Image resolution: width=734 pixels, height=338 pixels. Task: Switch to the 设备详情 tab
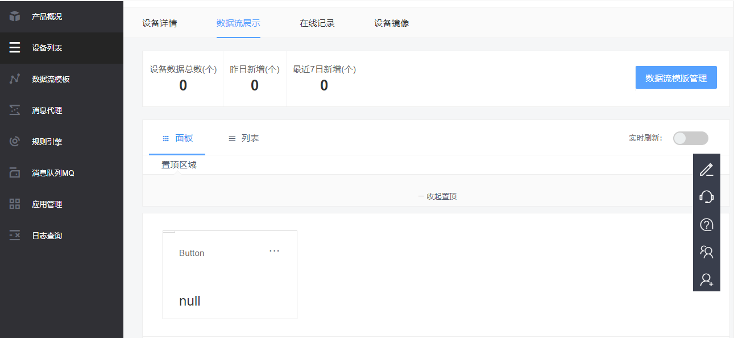(159, 23)
